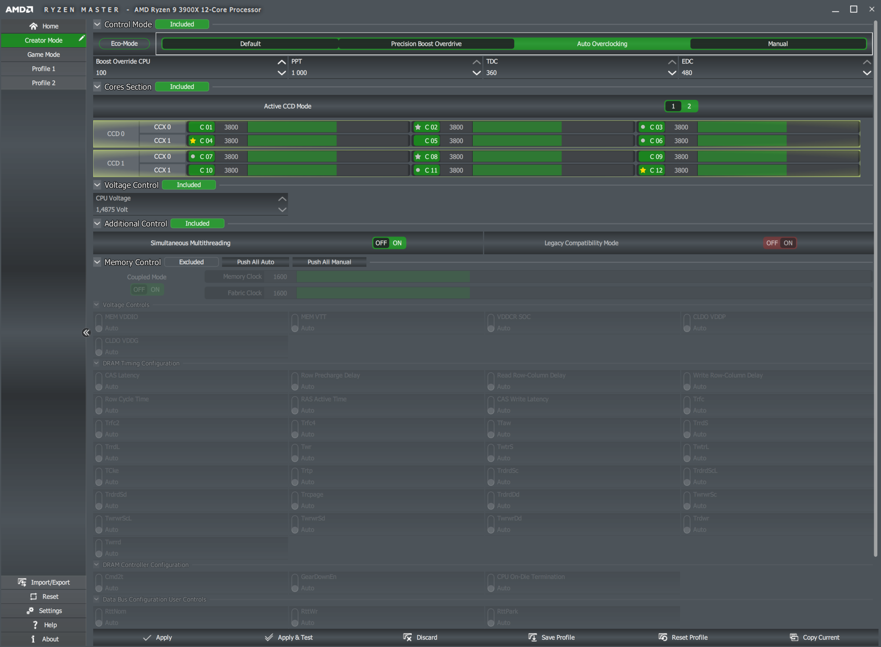Select 1 in the Active CCD Mode toggle
Viewport: 881px width, 647px height.
pyautogui.click(x=673, y=106)
